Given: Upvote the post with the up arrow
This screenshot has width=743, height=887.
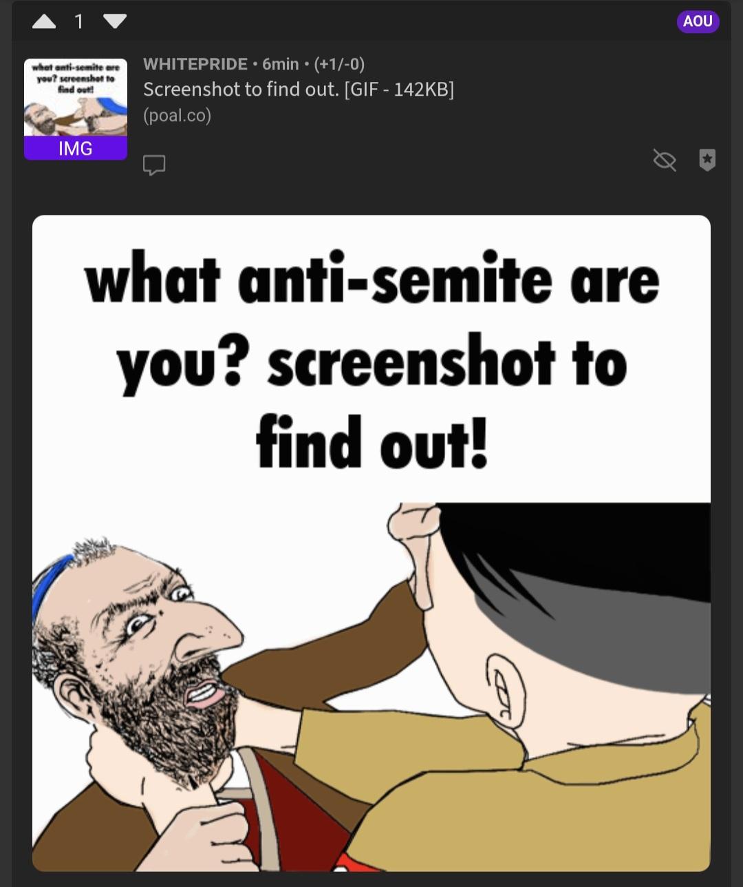Looking at the screenshot, I should [44, 22].
